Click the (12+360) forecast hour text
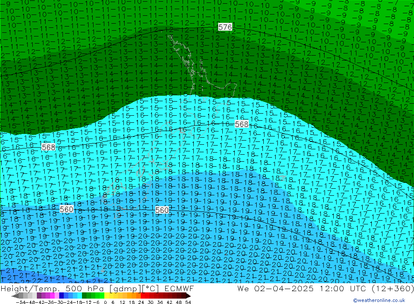This screenshot has height=304, width=414. tap(392, 288)
